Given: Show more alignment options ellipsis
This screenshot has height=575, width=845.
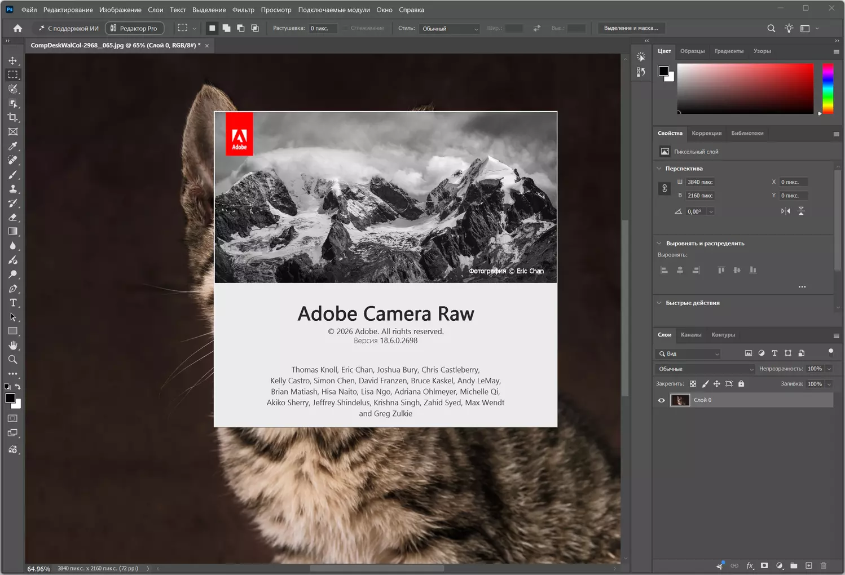Looking at the screenshot, I should [x=802, y=287].
